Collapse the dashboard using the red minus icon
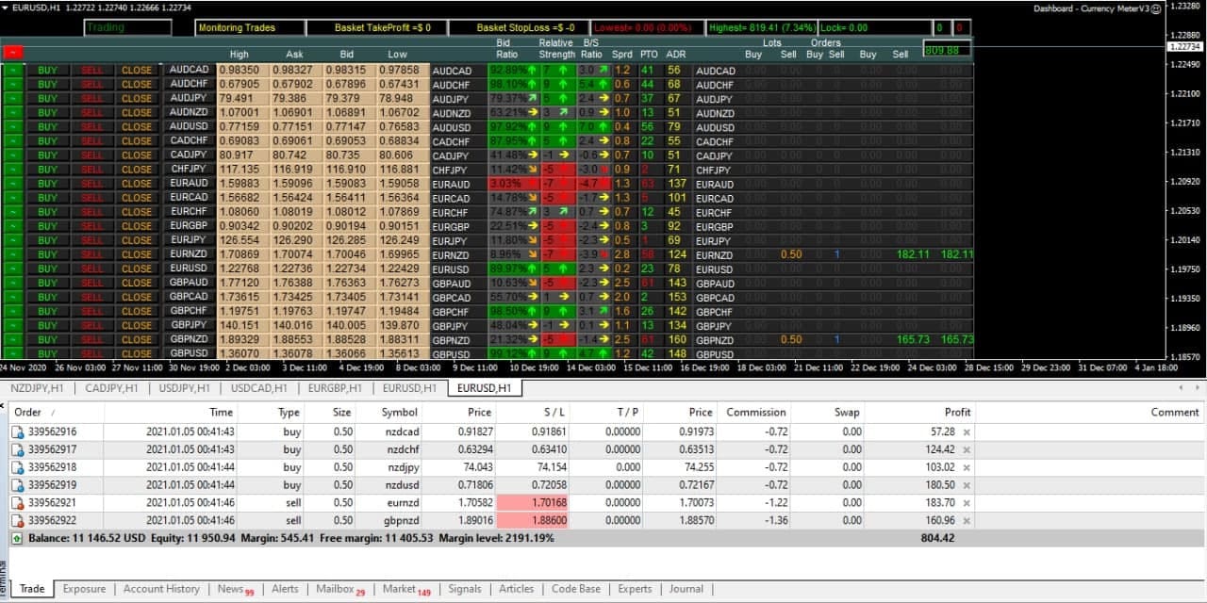This screenshot has height=603, width=1207. point(13,54)
